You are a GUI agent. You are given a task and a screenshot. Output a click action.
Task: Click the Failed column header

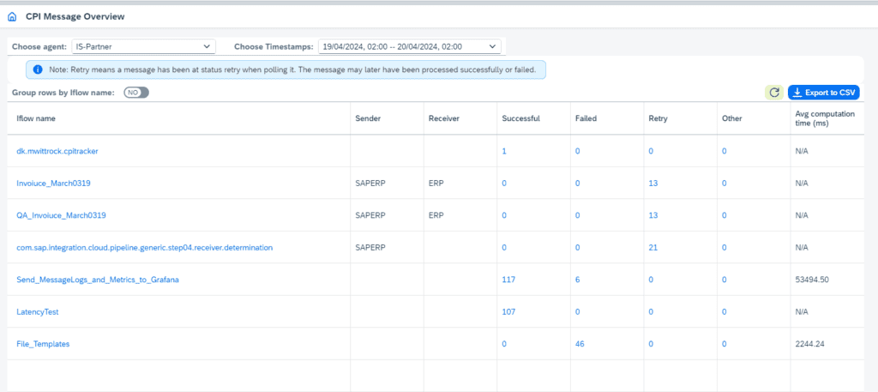[607, 118]
